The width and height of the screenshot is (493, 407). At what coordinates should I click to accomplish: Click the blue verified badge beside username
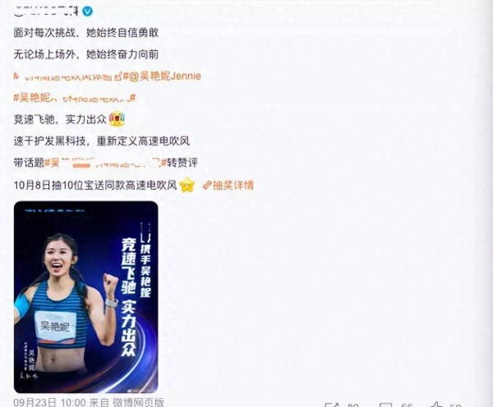coord(87,12)
